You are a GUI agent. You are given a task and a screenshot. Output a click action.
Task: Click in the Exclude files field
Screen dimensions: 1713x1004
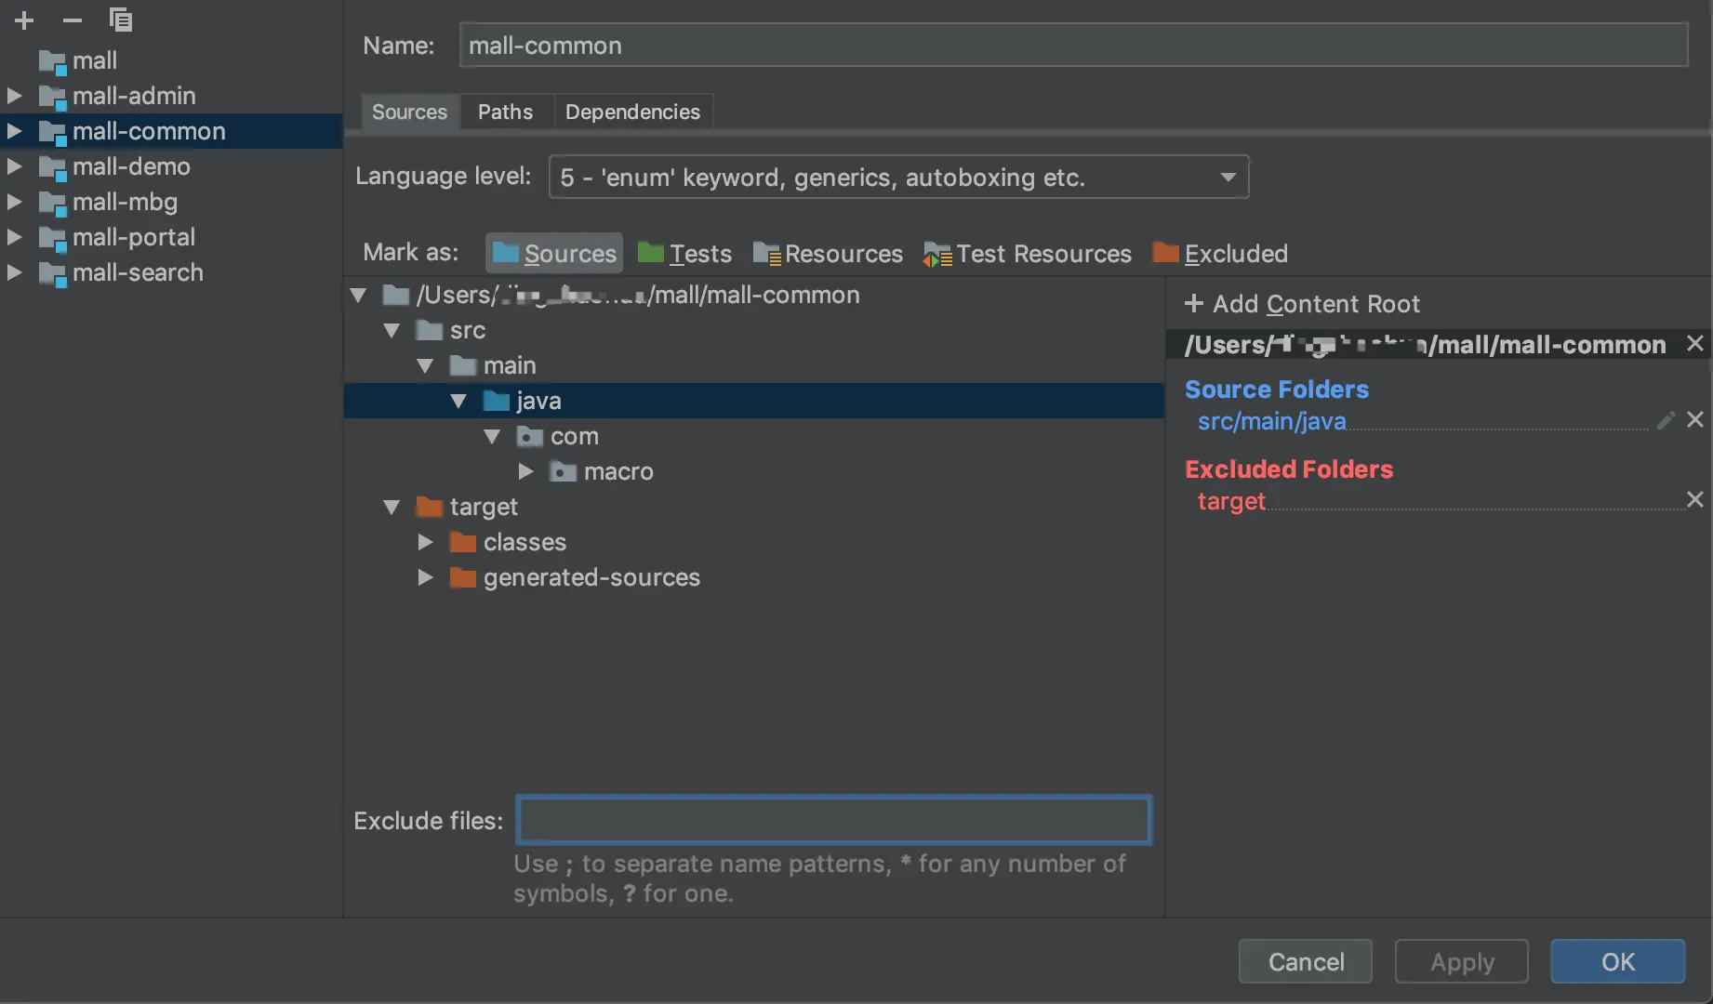(833, 820)
